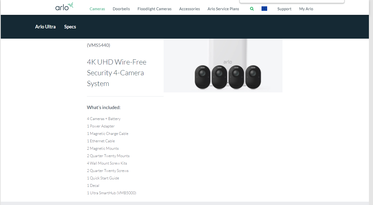Click the "What's included:" heading
The image size is (373, 205).
[104, 107]
